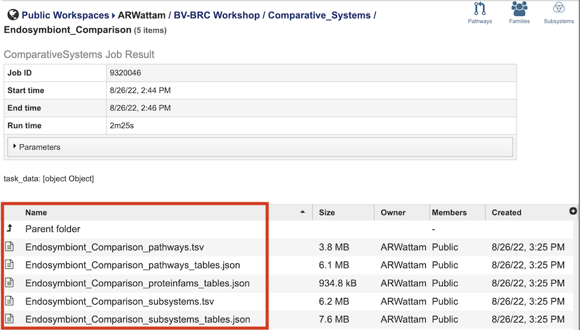Sort by the Created column header
The height and width of the screenshot is (330, 580).
[x=507, y=212]
